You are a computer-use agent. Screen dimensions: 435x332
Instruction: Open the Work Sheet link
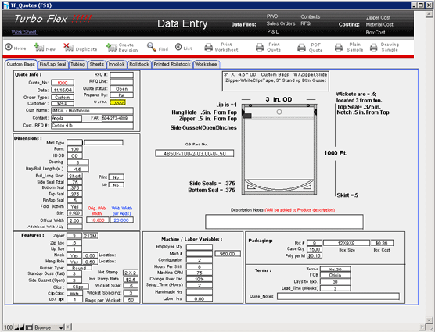coord(24,32)
